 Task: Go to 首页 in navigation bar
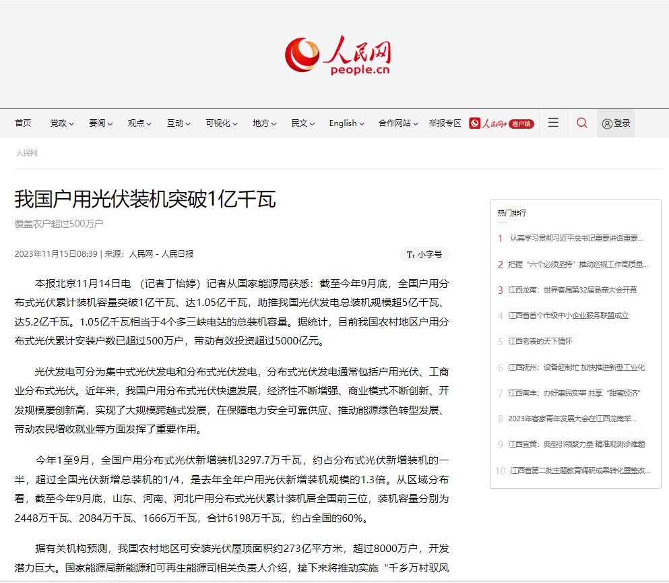23,123
